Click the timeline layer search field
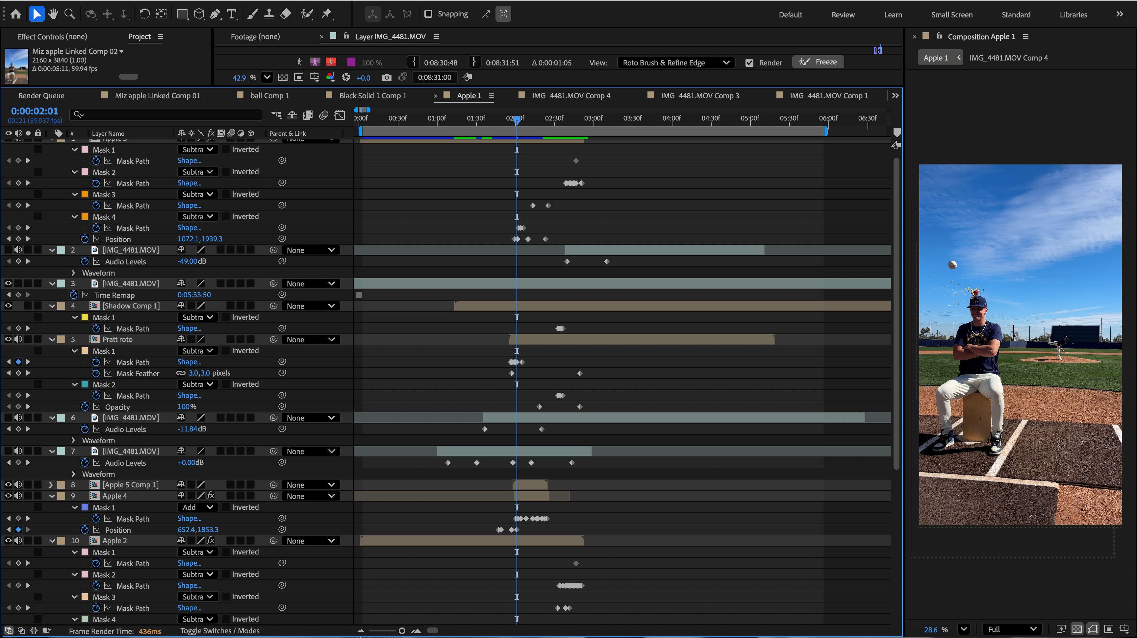Viewport: 1137px width, 638px height. tap(168, 115)
